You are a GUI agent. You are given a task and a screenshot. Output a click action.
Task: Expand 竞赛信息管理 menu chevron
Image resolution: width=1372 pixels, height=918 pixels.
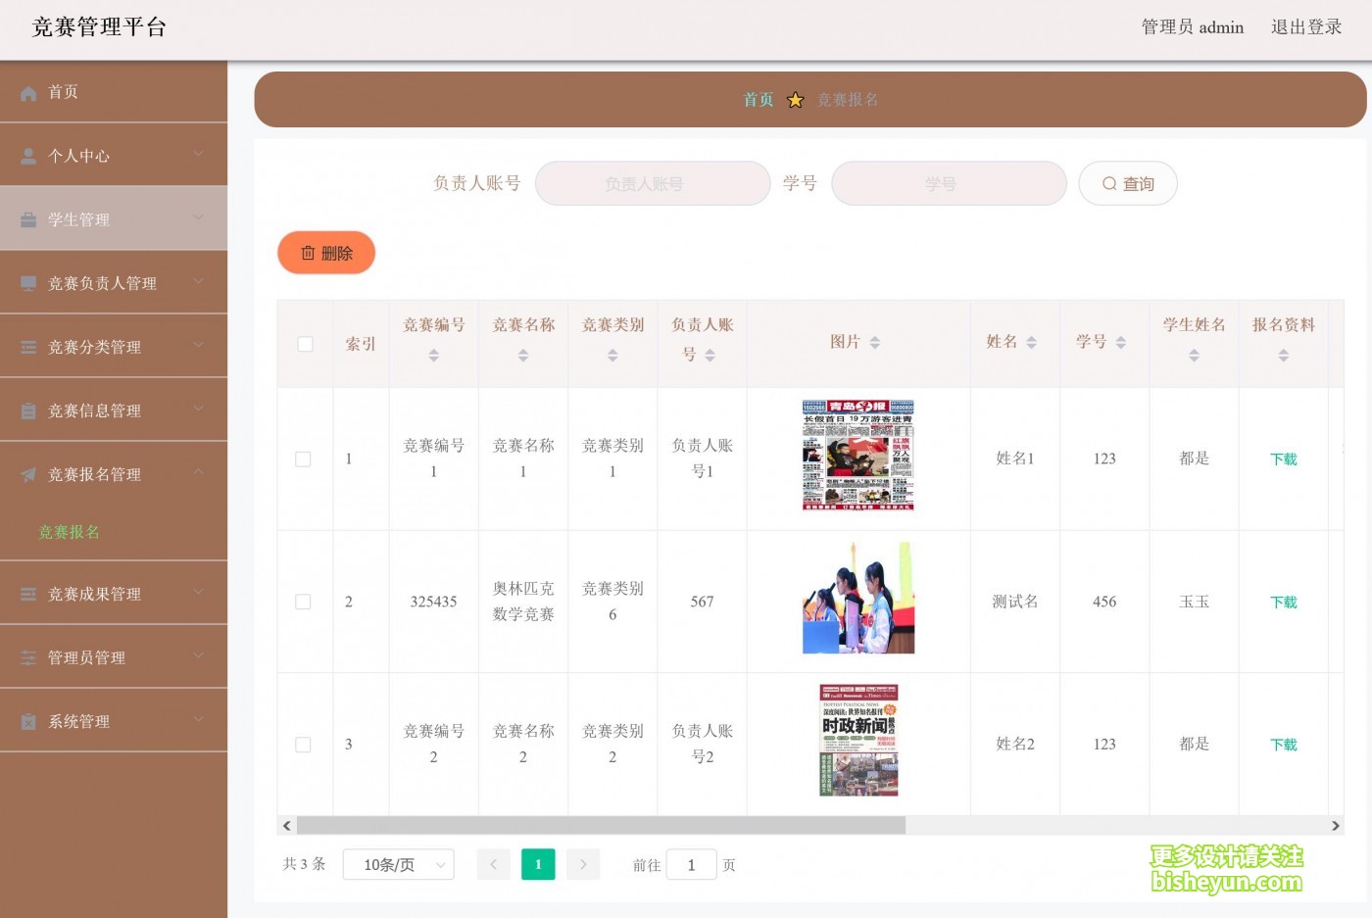(199, 409)
